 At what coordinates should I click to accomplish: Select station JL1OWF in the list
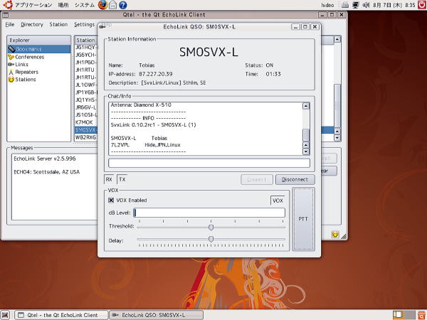[x=85, y=85]
